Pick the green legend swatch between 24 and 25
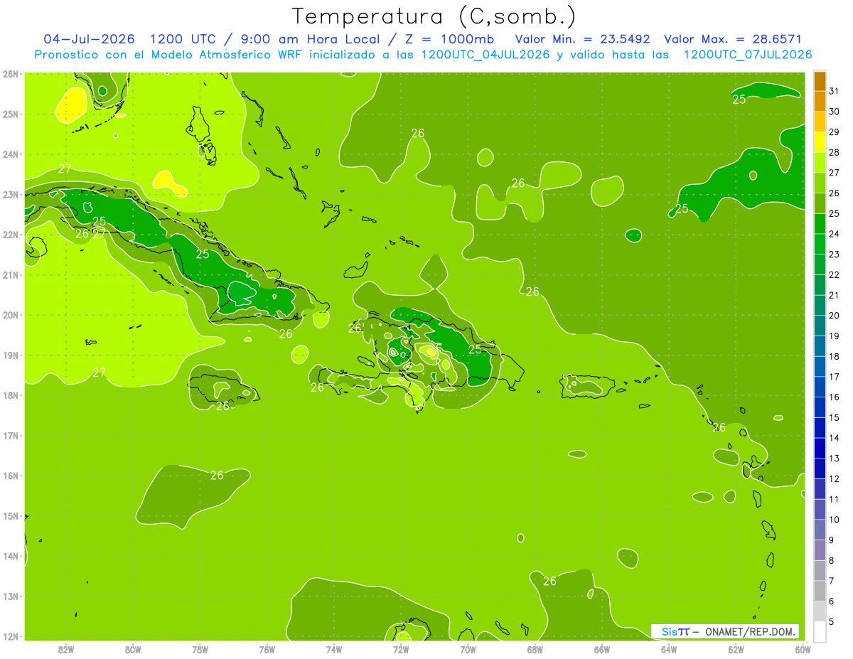 [820, 224]
